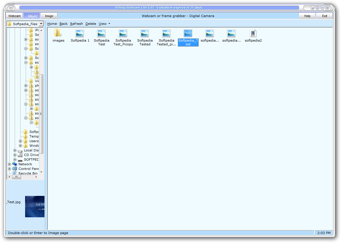
Task: Click the Users folder icon in the tree
Action: point(26,141)
